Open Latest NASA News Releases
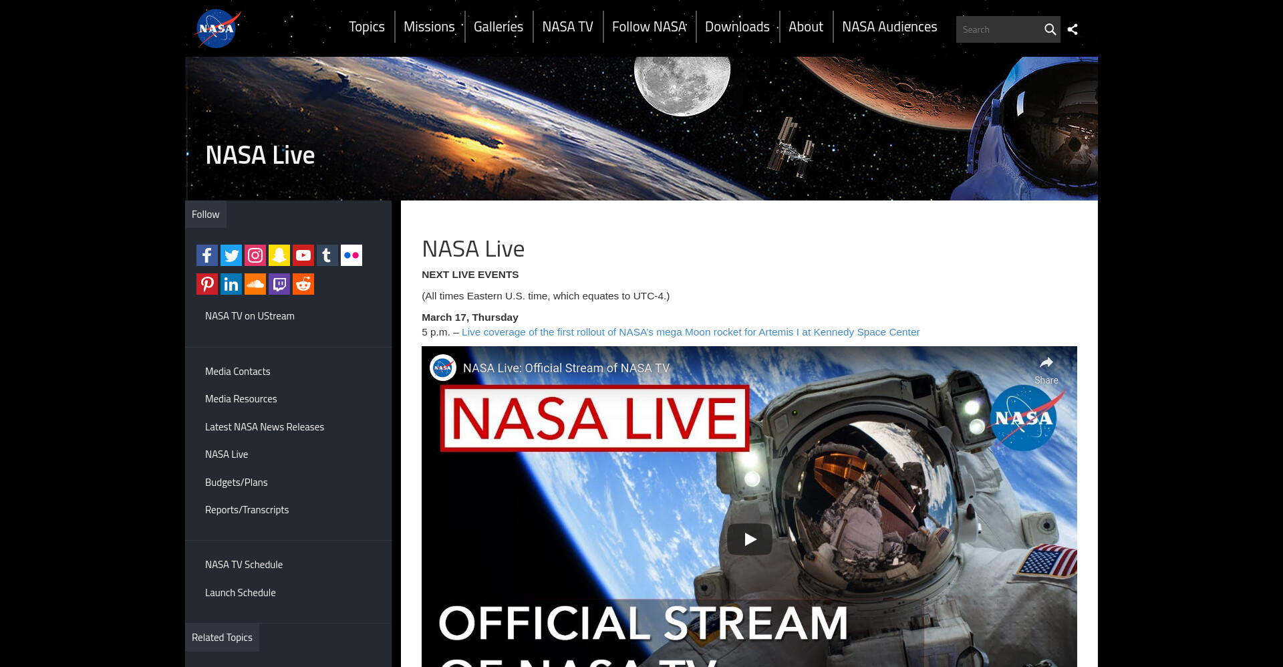The width and height of the screenshot is (1283, 667). click(x=265, y=427)
